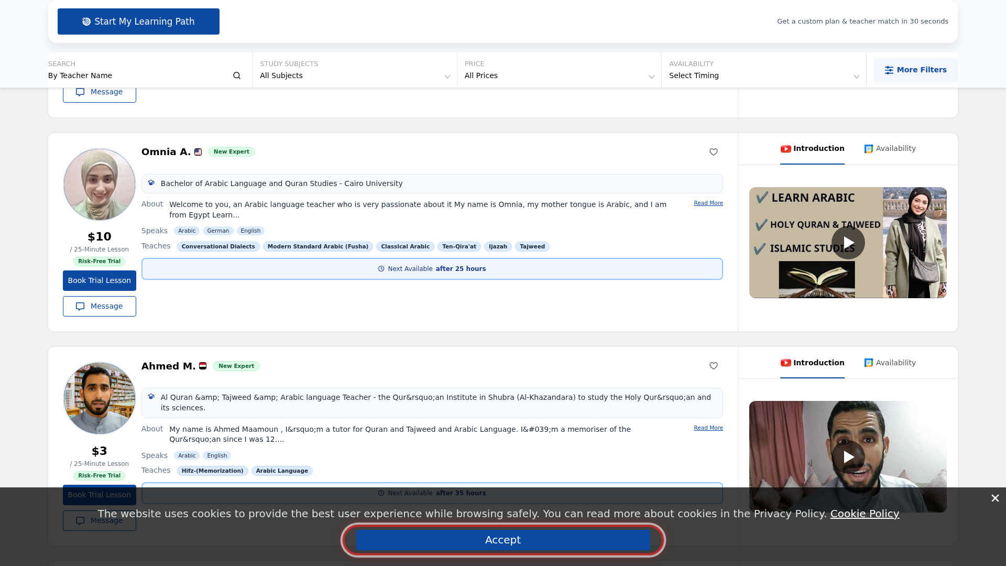Accept the cookie notice
Image resolution: width=1006 pixels, height=566 pixels.
(x=503, y=540)
